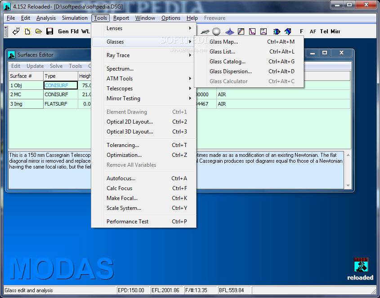Open the Edit menu in main menu bar
The width and height of the screenshot is (380, 298).
coord(26,18)
